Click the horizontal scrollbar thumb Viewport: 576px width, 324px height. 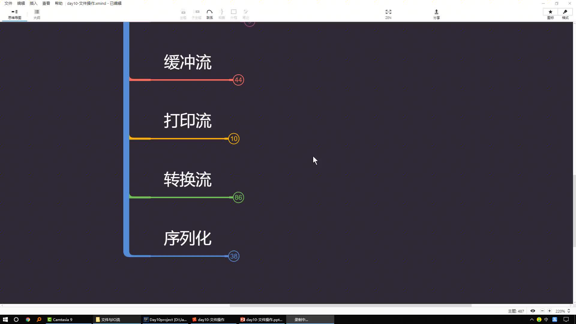tap(350, 305)
